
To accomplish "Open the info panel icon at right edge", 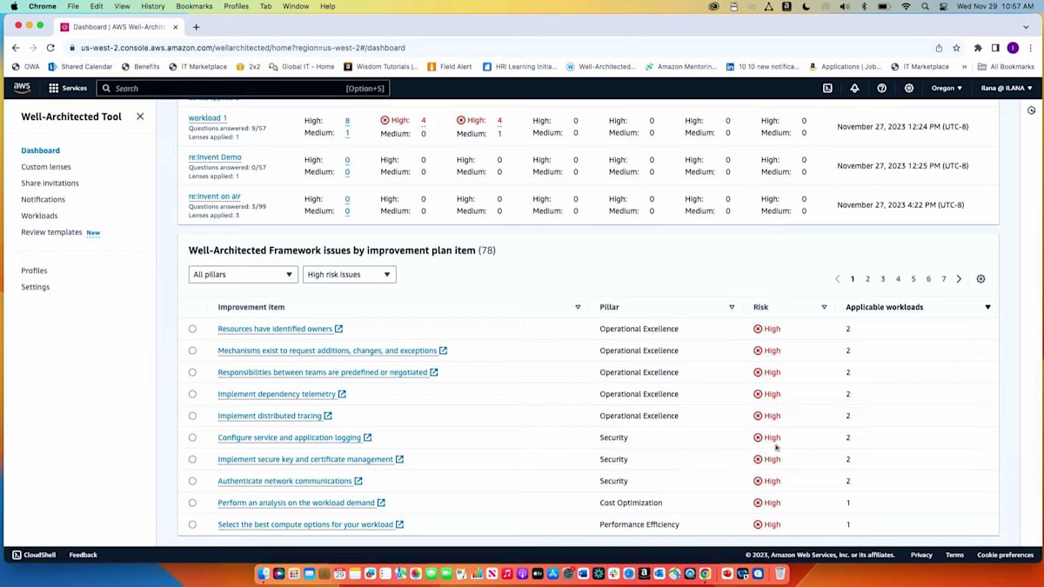I will 1031,110.
